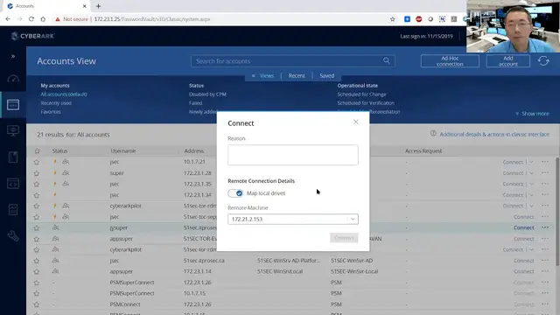Open a new browser tab
This screenshot has height=315, width=560.
point(98,6)
